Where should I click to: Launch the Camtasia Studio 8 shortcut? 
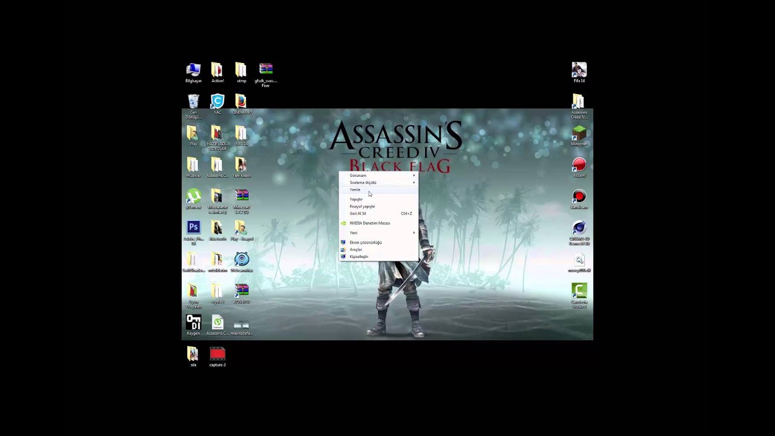point(579,296)
